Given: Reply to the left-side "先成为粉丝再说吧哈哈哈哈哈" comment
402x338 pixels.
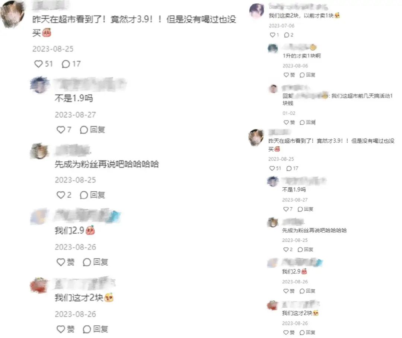Looking at the screenshot, I should (x=92, y=195).
